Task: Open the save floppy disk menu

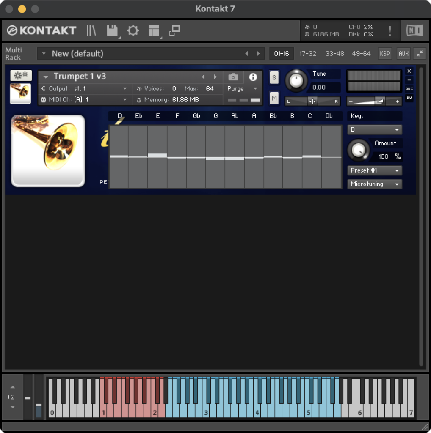Action: [x=113, y=30]
